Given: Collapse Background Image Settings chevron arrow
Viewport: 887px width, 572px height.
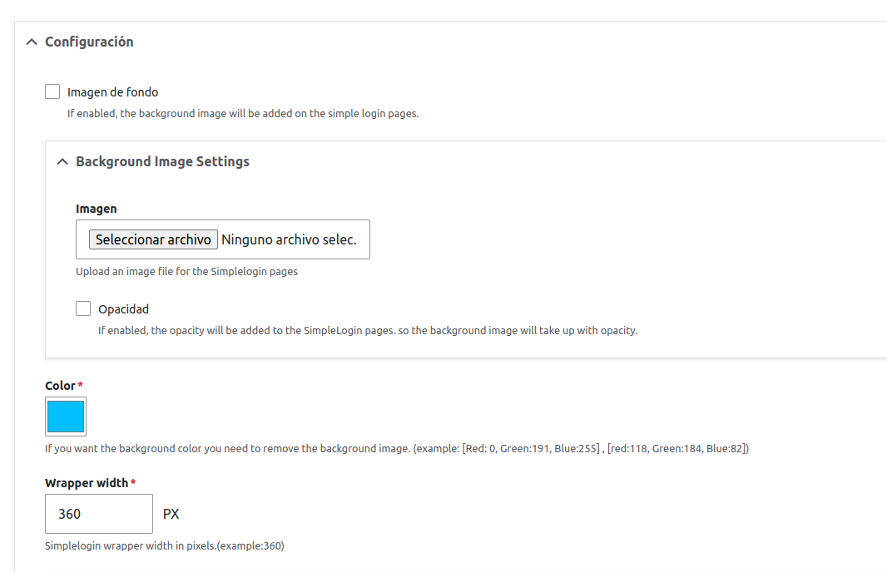Looking at the screenshot, I should 62,161.
